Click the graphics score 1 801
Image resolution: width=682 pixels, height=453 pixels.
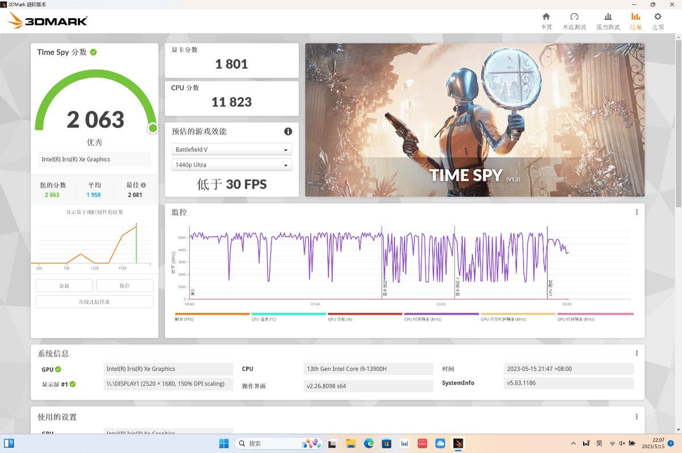click(231, 64)
